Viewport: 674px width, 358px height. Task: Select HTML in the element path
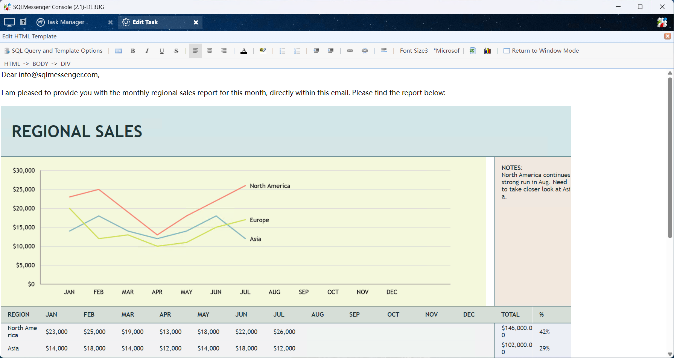coord(12,64)
